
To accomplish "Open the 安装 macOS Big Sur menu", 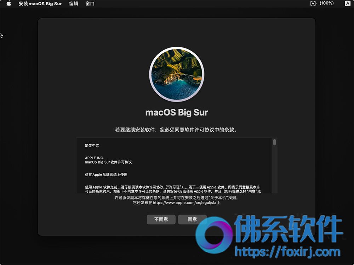I will point(40,4).
